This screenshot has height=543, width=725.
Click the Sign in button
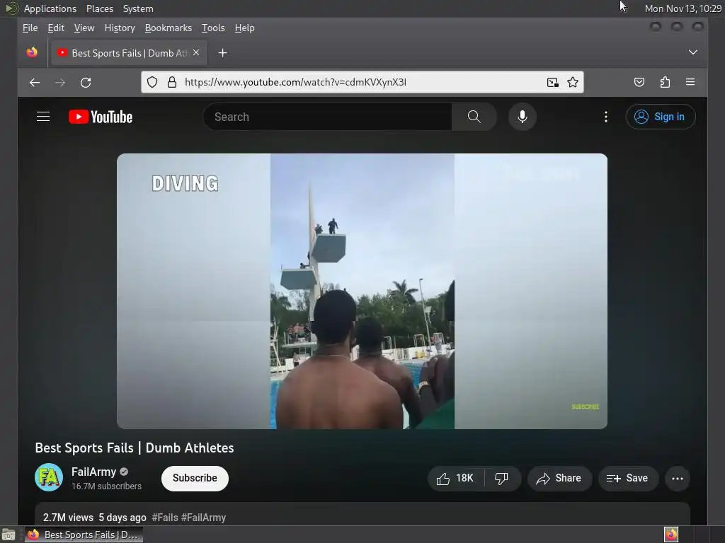661,117
